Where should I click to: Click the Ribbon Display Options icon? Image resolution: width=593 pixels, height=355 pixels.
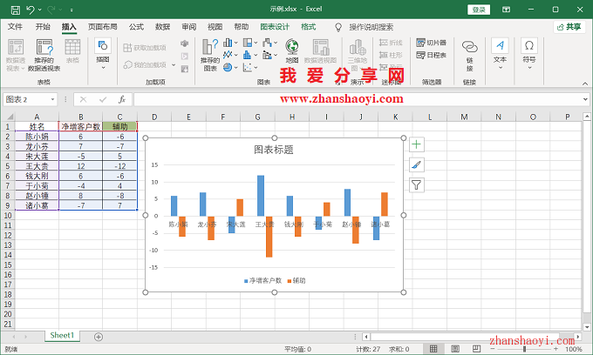pyautogui.click(x=506, y=10)
